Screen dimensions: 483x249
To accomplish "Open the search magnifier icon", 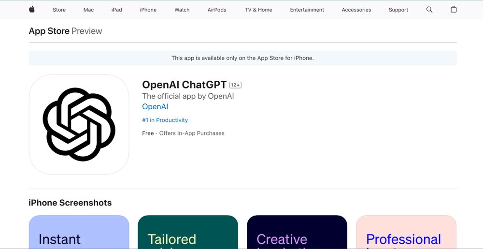I will tap(429, 10).
